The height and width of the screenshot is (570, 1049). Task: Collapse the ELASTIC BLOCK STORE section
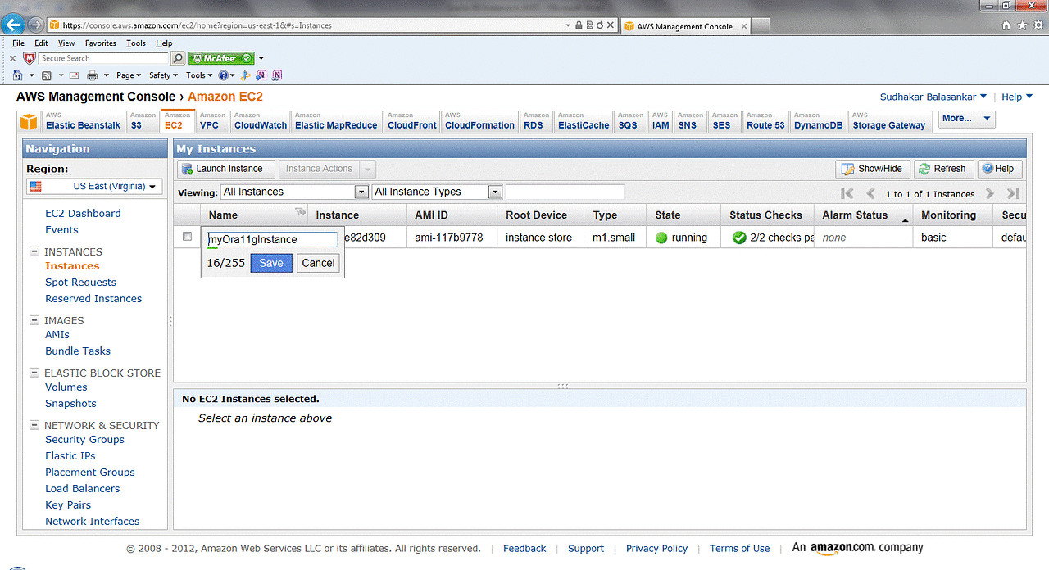34,373
